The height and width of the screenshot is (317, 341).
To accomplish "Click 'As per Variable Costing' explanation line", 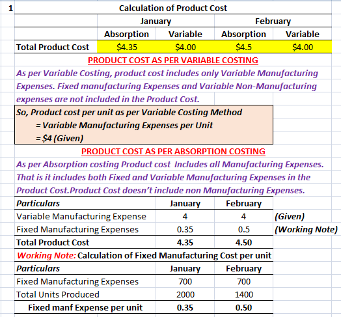I will 167,74.
